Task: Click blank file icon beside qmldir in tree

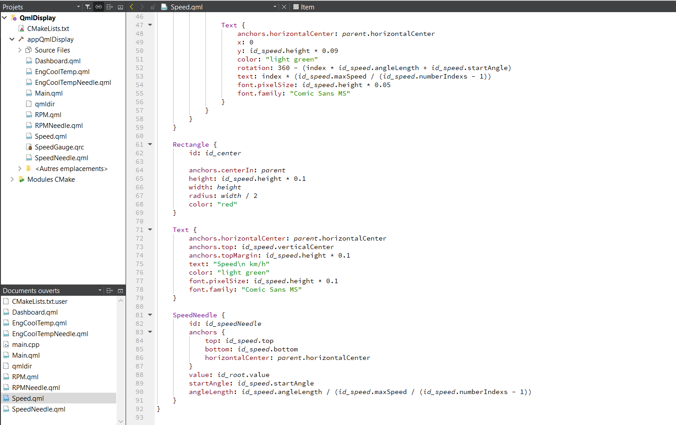Action: 29,104
